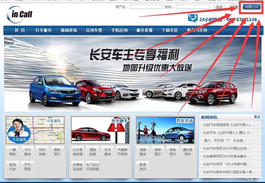Click the 登录 button
265x183 pixels.
pyautogui.click(x=219, y=7)
